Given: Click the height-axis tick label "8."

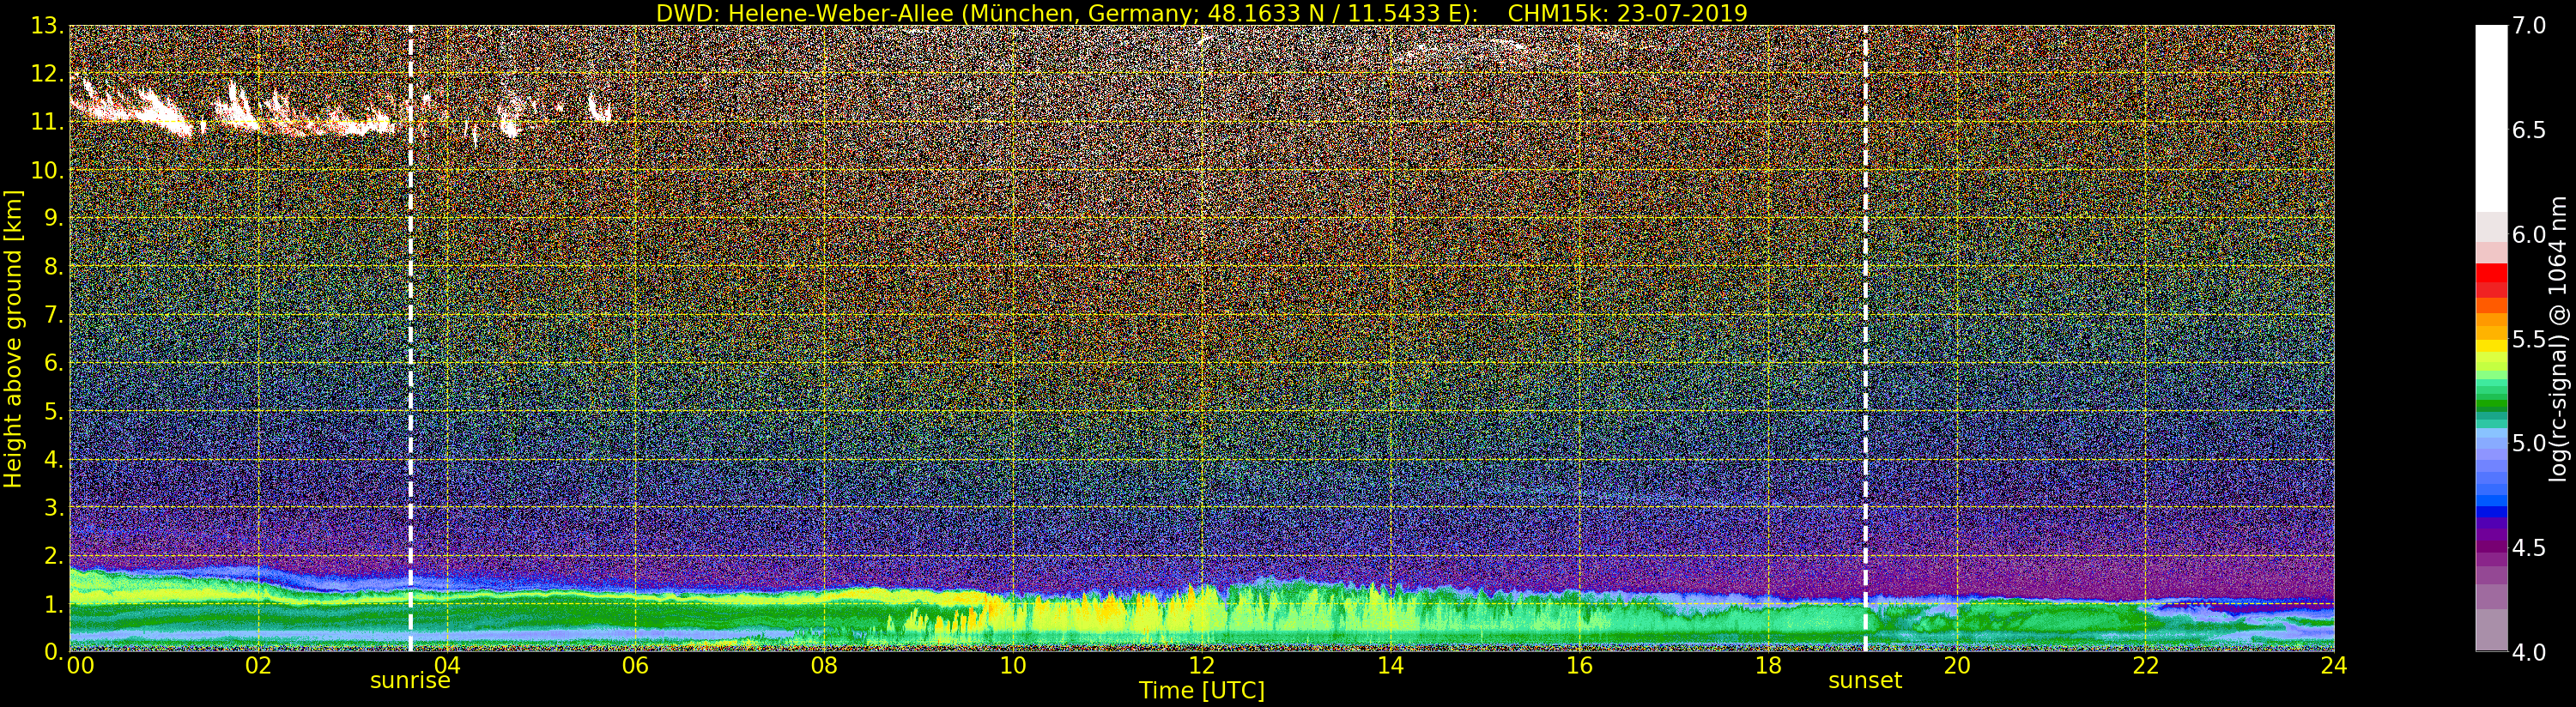Looking at the screenshot, I should pyautogui.click(x=54, y=267).
